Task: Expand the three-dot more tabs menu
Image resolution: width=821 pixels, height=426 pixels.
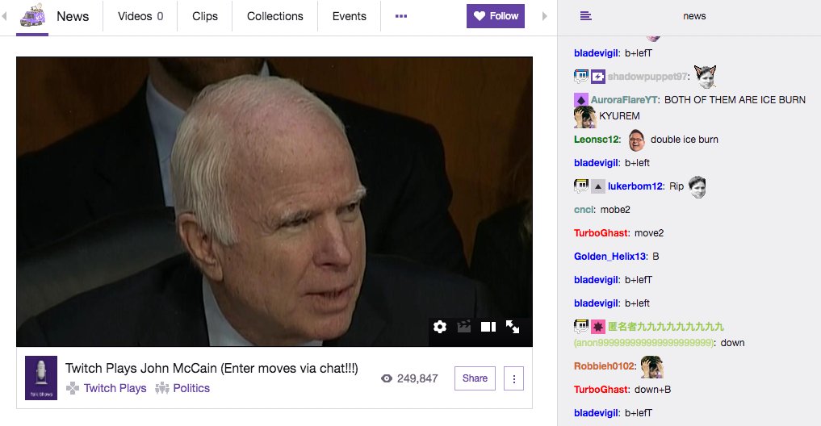Action: tap(401, 16)
